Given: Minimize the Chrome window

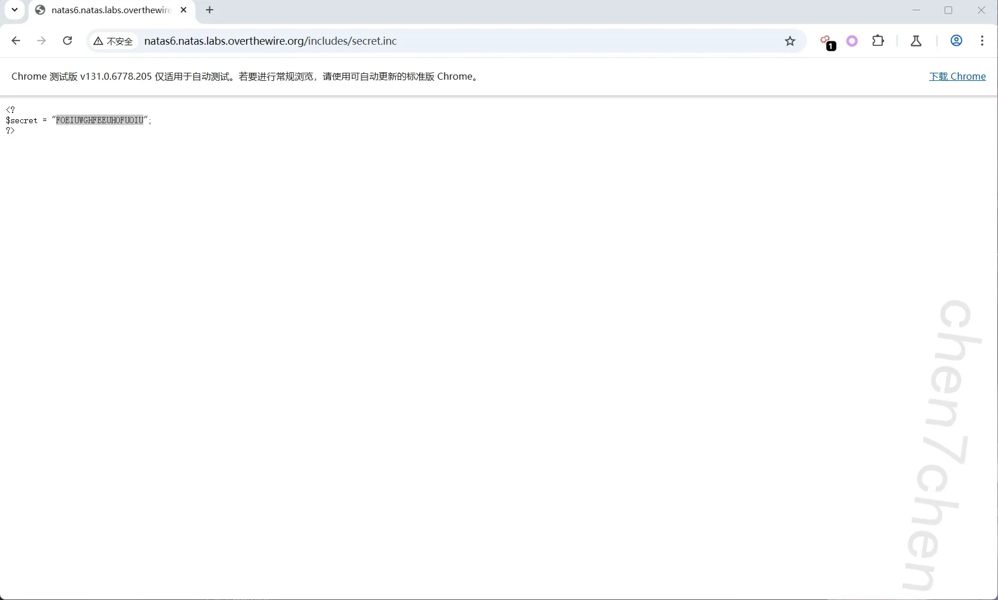Looking at the screenshot, I should (x=916, y=10).
